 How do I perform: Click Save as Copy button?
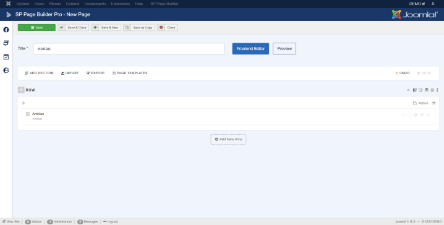[139, 27]
